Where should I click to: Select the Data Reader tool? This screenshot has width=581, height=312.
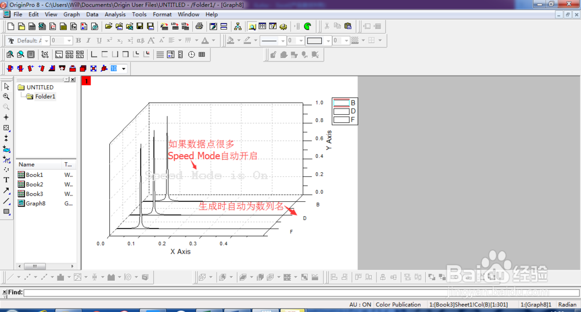[6, 128]
